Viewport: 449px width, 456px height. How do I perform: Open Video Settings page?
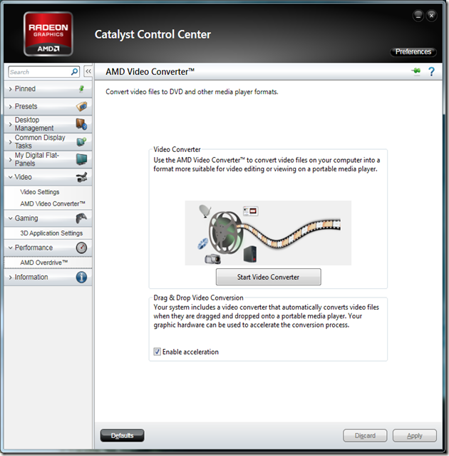click(40, 192)
